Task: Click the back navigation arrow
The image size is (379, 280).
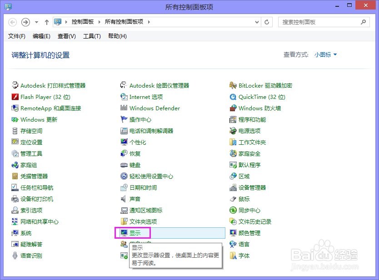Action: point(12,22)
